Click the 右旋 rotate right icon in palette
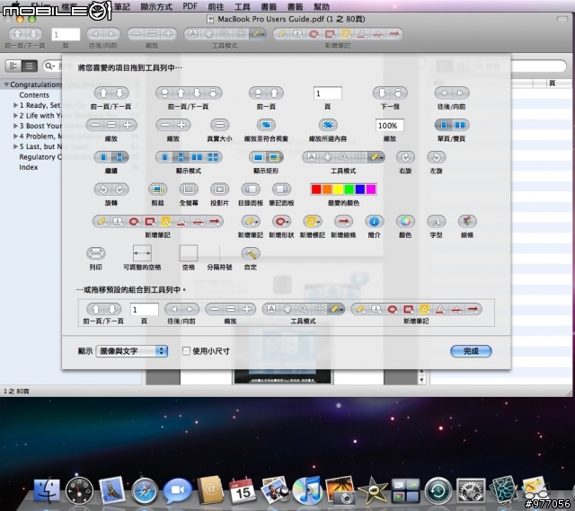The width and height of the screenshot is (575, 511). 405,157
